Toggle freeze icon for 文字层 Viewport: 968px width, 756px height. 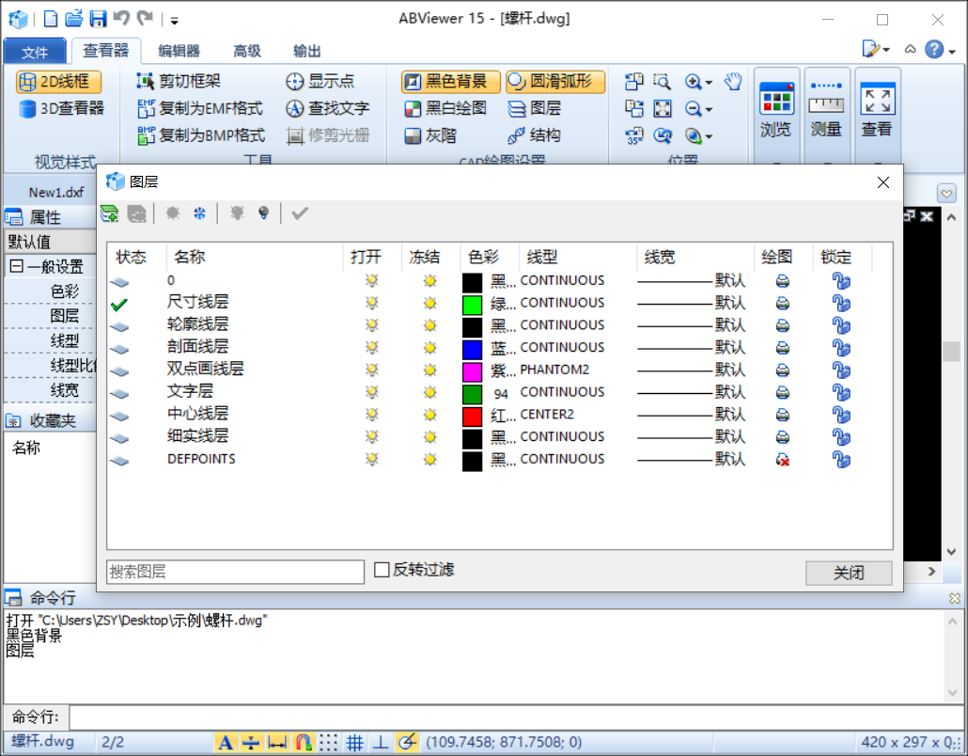pyautogui.click(x=430, y=392)
